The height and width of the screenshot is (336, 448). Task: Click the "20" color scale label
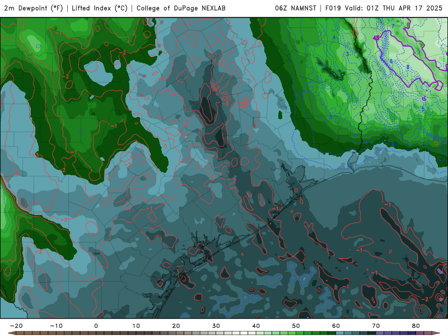click(x=176, y=326)
